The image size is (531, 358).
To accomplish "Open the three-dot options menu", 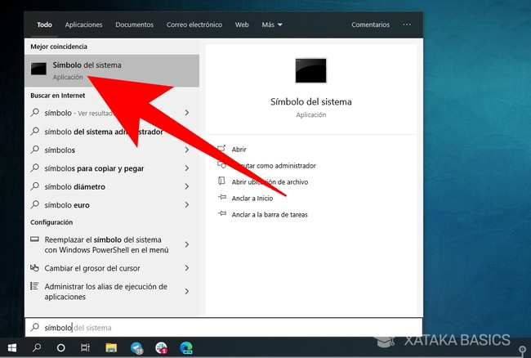I will click(407, 25).
